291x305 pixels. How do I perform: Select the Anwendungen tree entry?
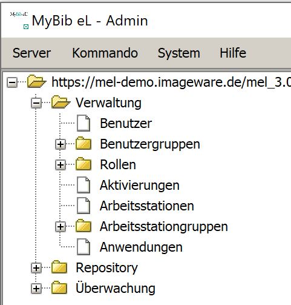pyautogui.click(x=141, y=247)
